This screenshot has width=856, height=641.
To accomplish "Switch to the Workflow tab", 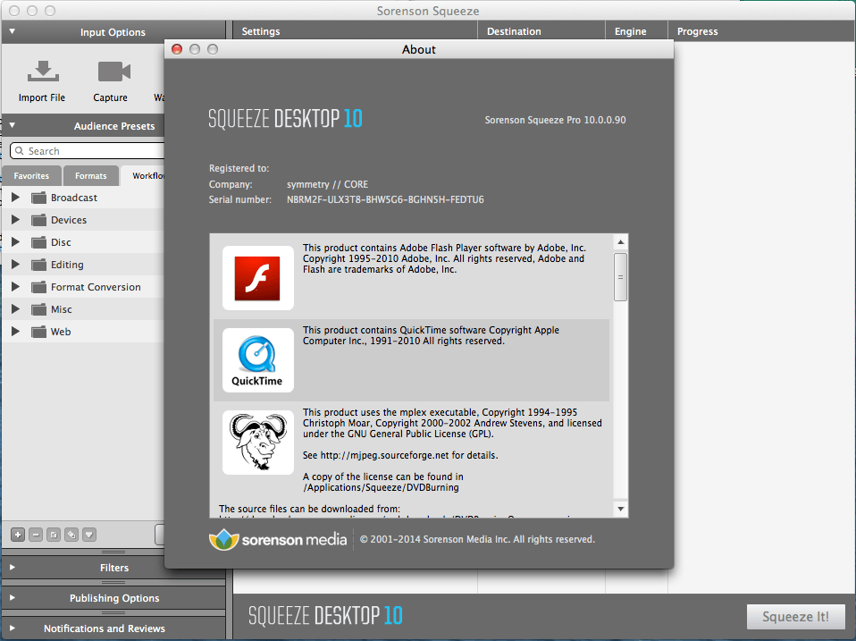I will click(x=143, y=176).
